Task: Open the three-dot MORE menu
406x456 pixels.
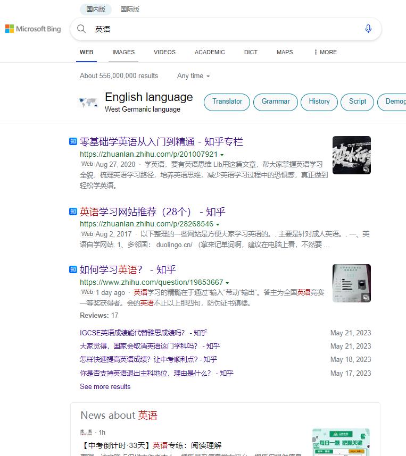Action: point(325,52)
